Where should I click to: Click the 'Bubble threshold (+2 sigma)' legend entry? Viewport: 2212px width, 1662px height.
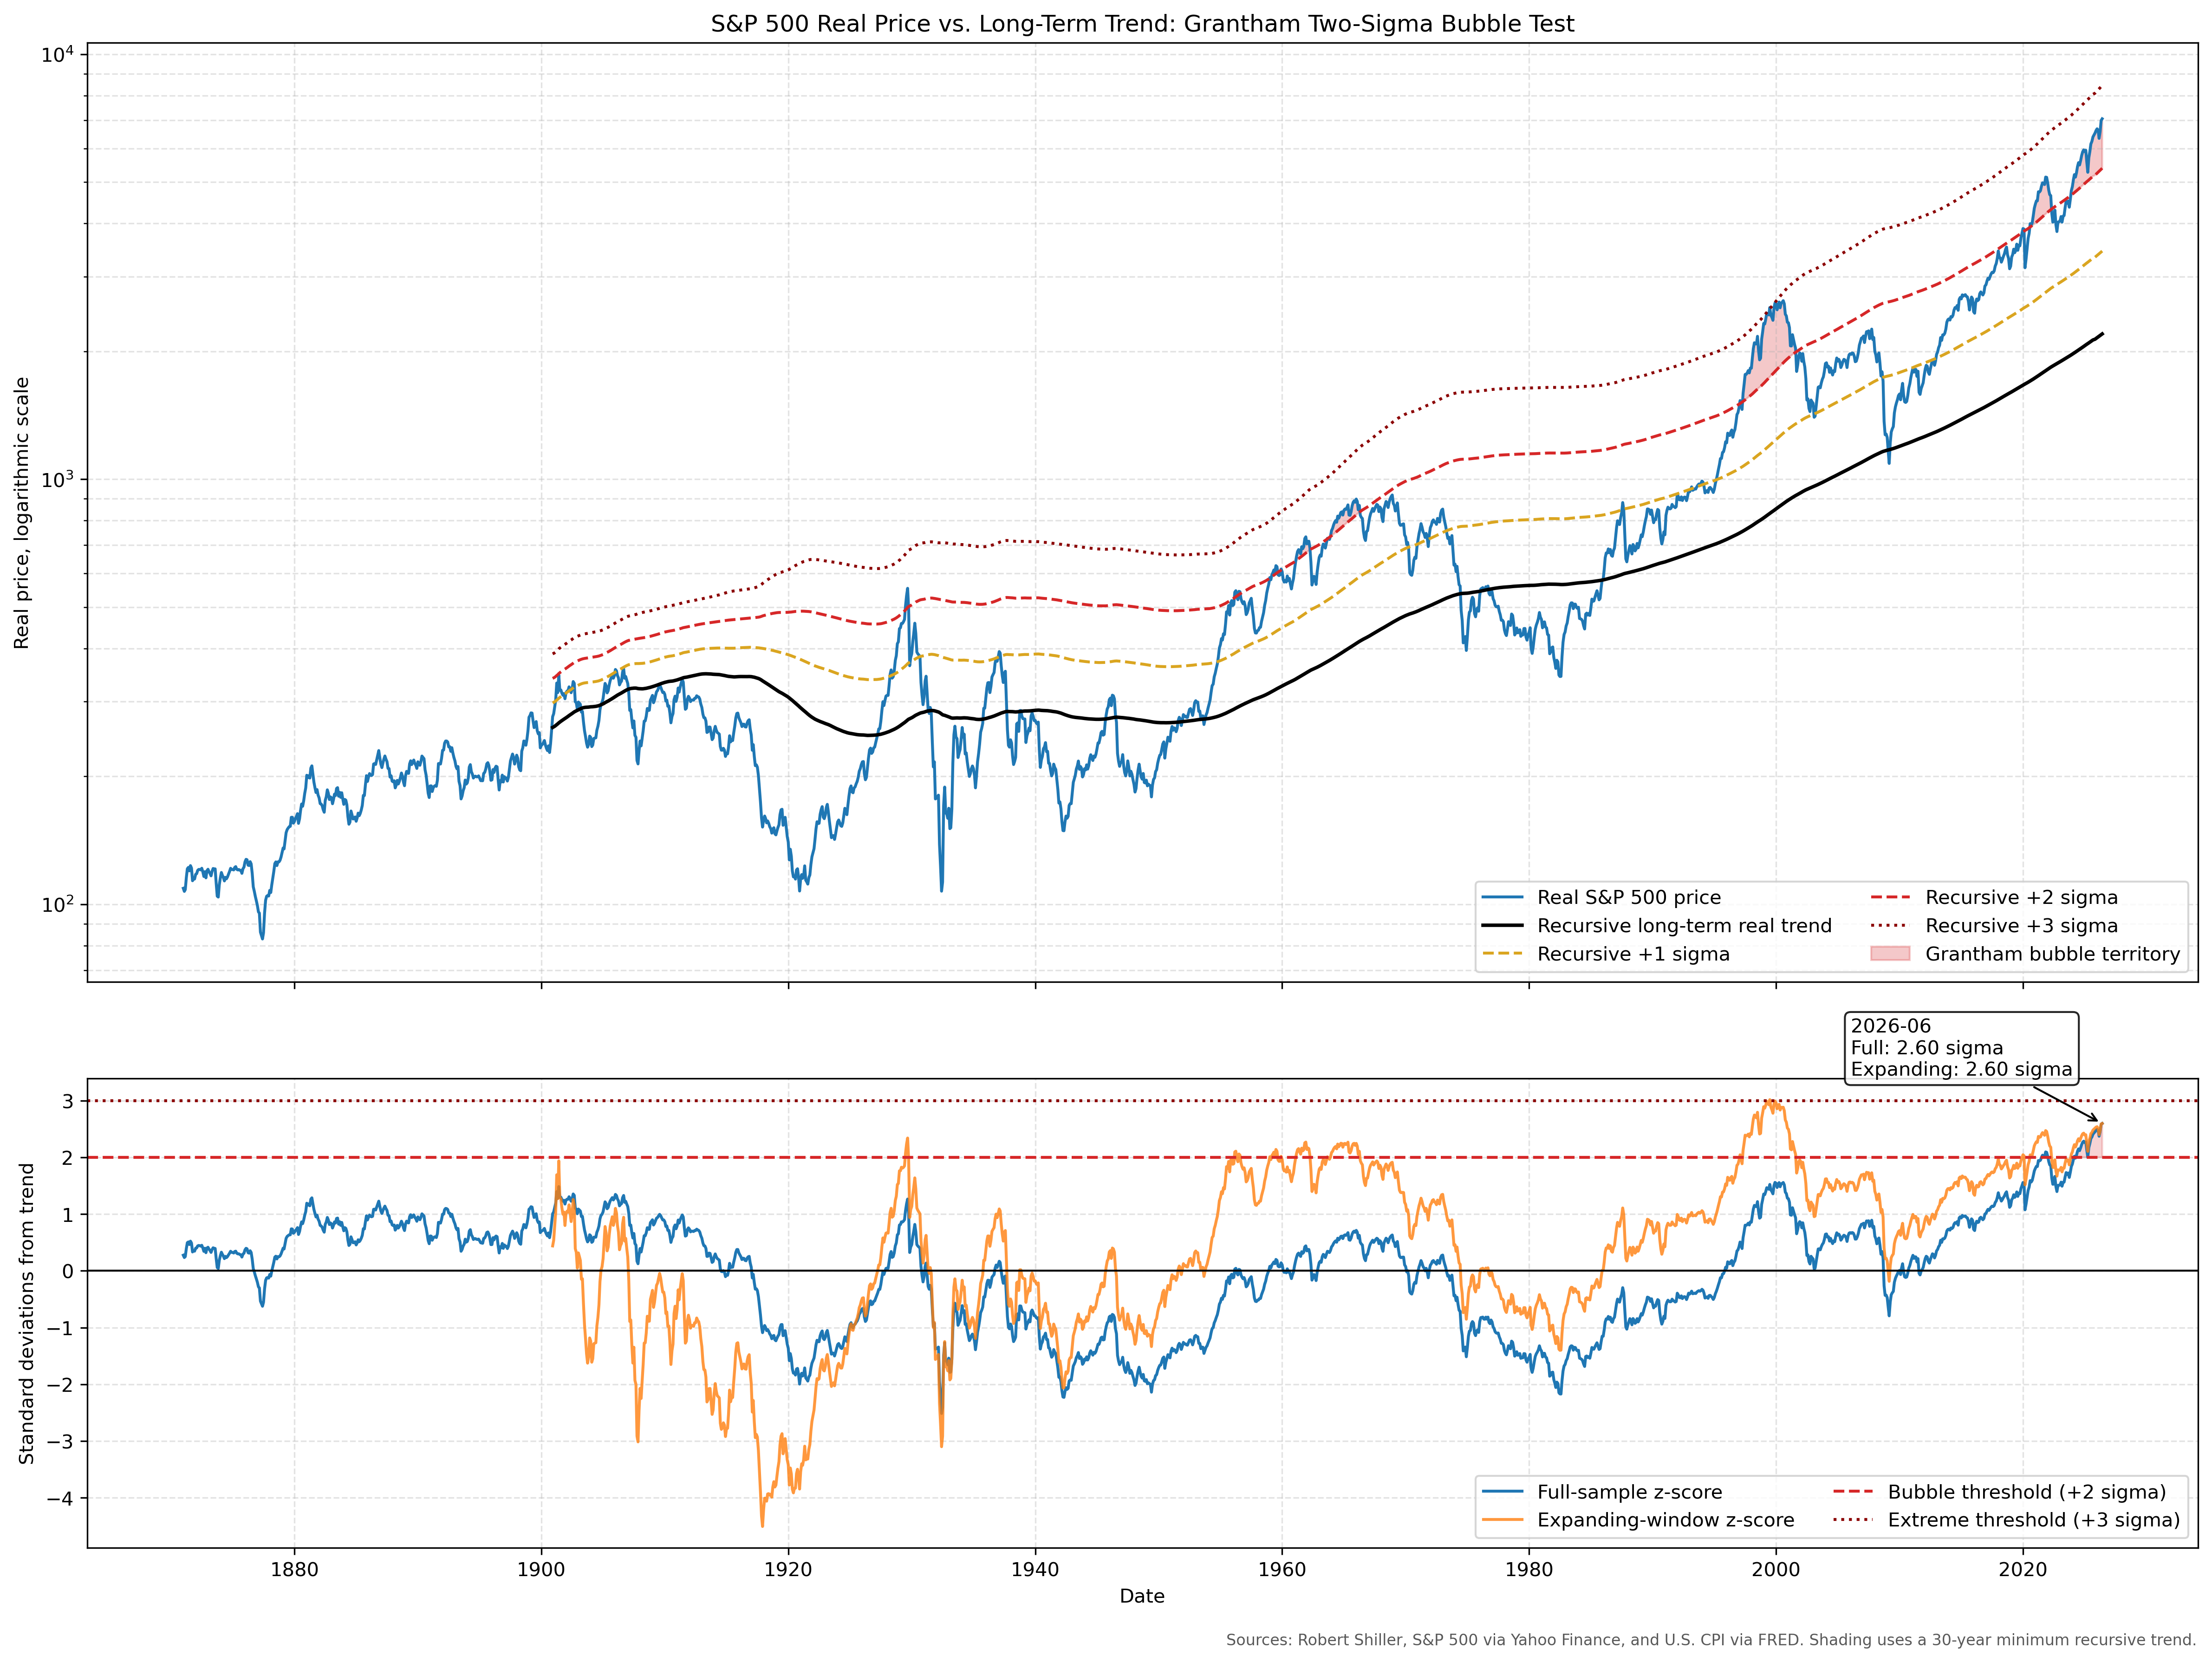tap(1999, 1492)
